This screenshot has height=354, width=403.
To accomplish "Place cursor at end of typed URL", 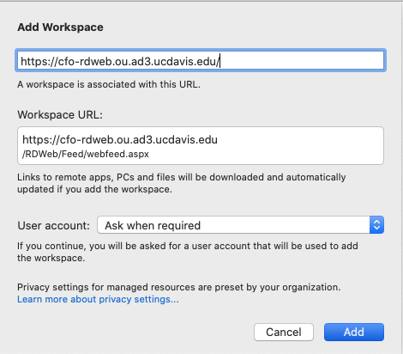I will point(220,61).
